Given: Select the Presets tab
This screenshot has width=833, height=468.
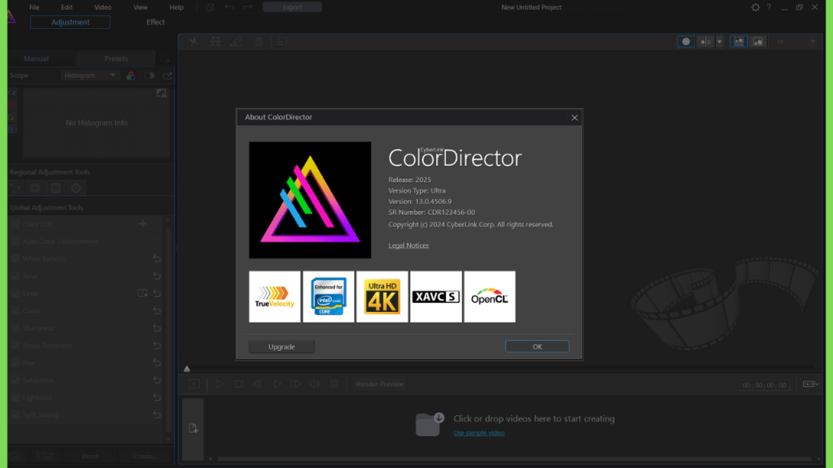Looking at the screenshot, I should tap(116, 58).
